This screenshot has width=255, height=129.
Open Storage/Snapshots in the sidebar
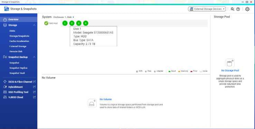(19, 36)
